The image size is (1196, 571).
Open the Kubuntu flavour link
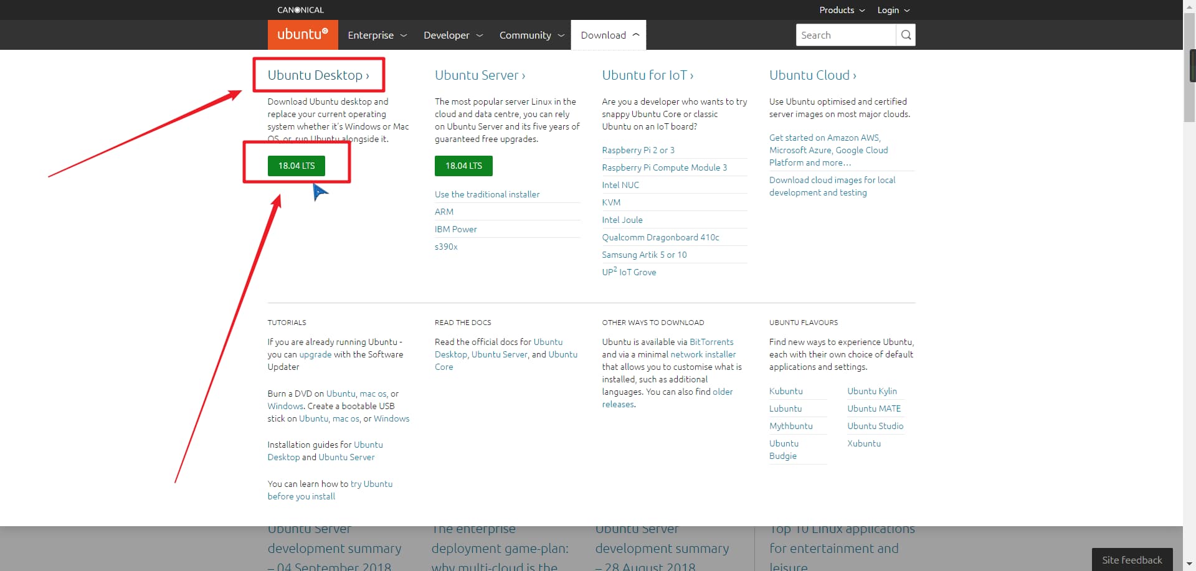click(x=786, y=391)
